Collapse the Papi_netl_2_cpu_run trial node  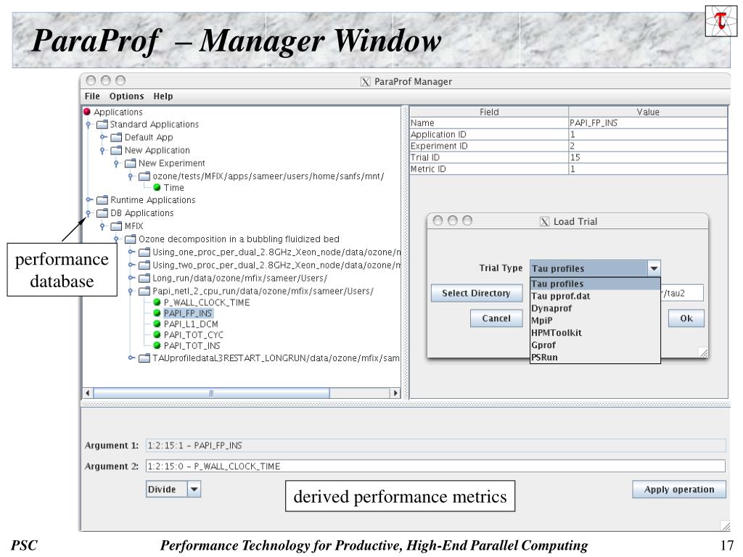point(131,292)
